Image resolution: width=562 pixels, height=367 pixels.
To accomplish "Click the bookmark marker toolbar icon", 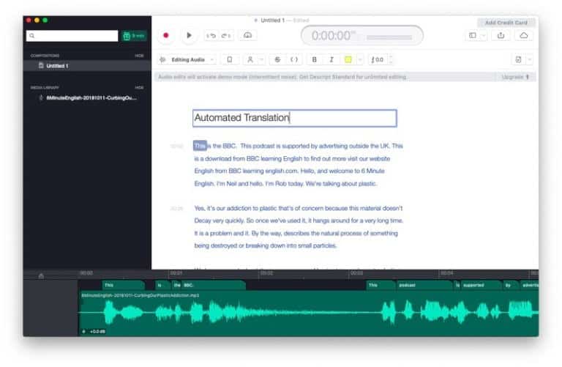I will [x=230, y=59].
